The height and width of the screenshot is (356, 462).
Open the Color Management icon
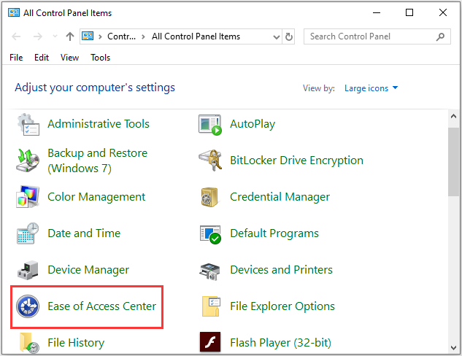(x=28, y=197)
